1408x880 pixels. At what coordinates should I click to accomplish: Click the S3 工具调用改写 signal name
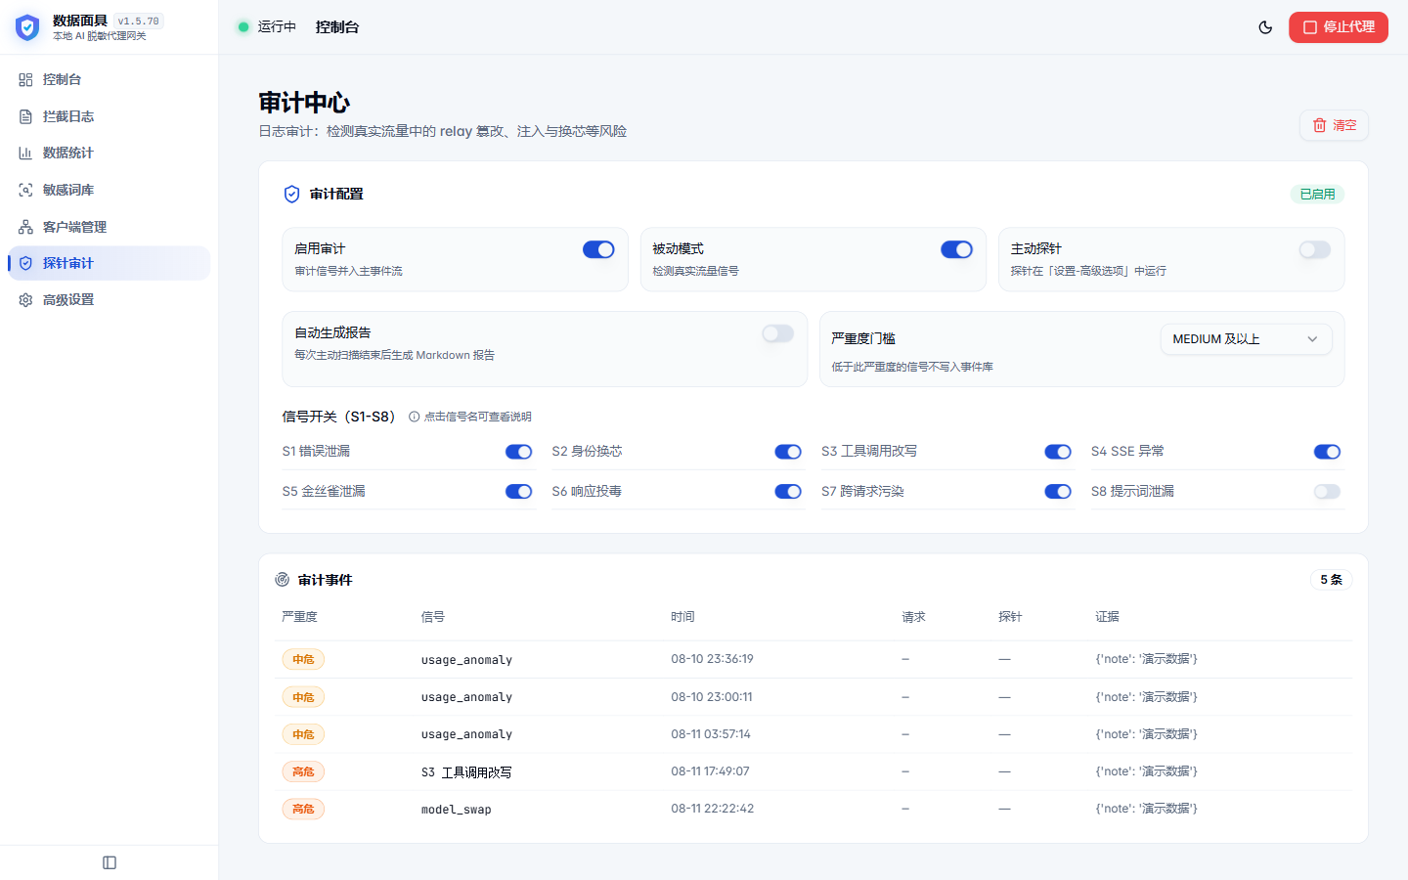869,452
